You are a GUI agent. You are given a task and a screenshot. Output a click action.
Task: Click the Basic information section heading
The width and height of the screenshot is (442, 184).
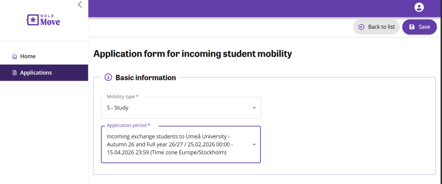pyautogui.click(x=145, y=78)
